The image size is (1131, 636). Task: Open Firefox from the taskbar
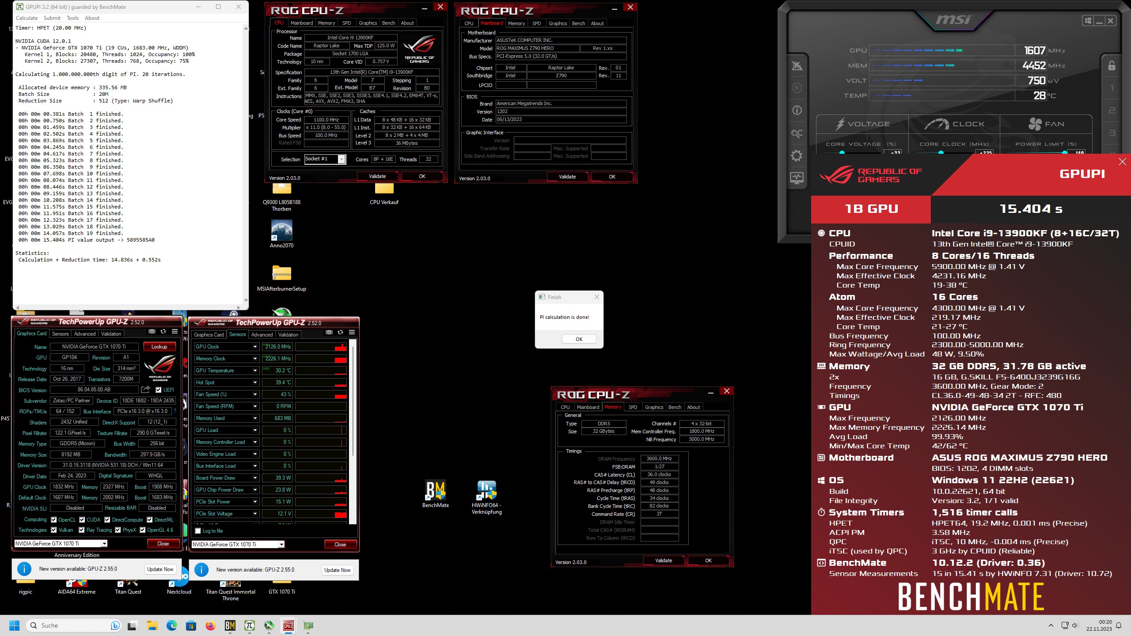point(210,625)
